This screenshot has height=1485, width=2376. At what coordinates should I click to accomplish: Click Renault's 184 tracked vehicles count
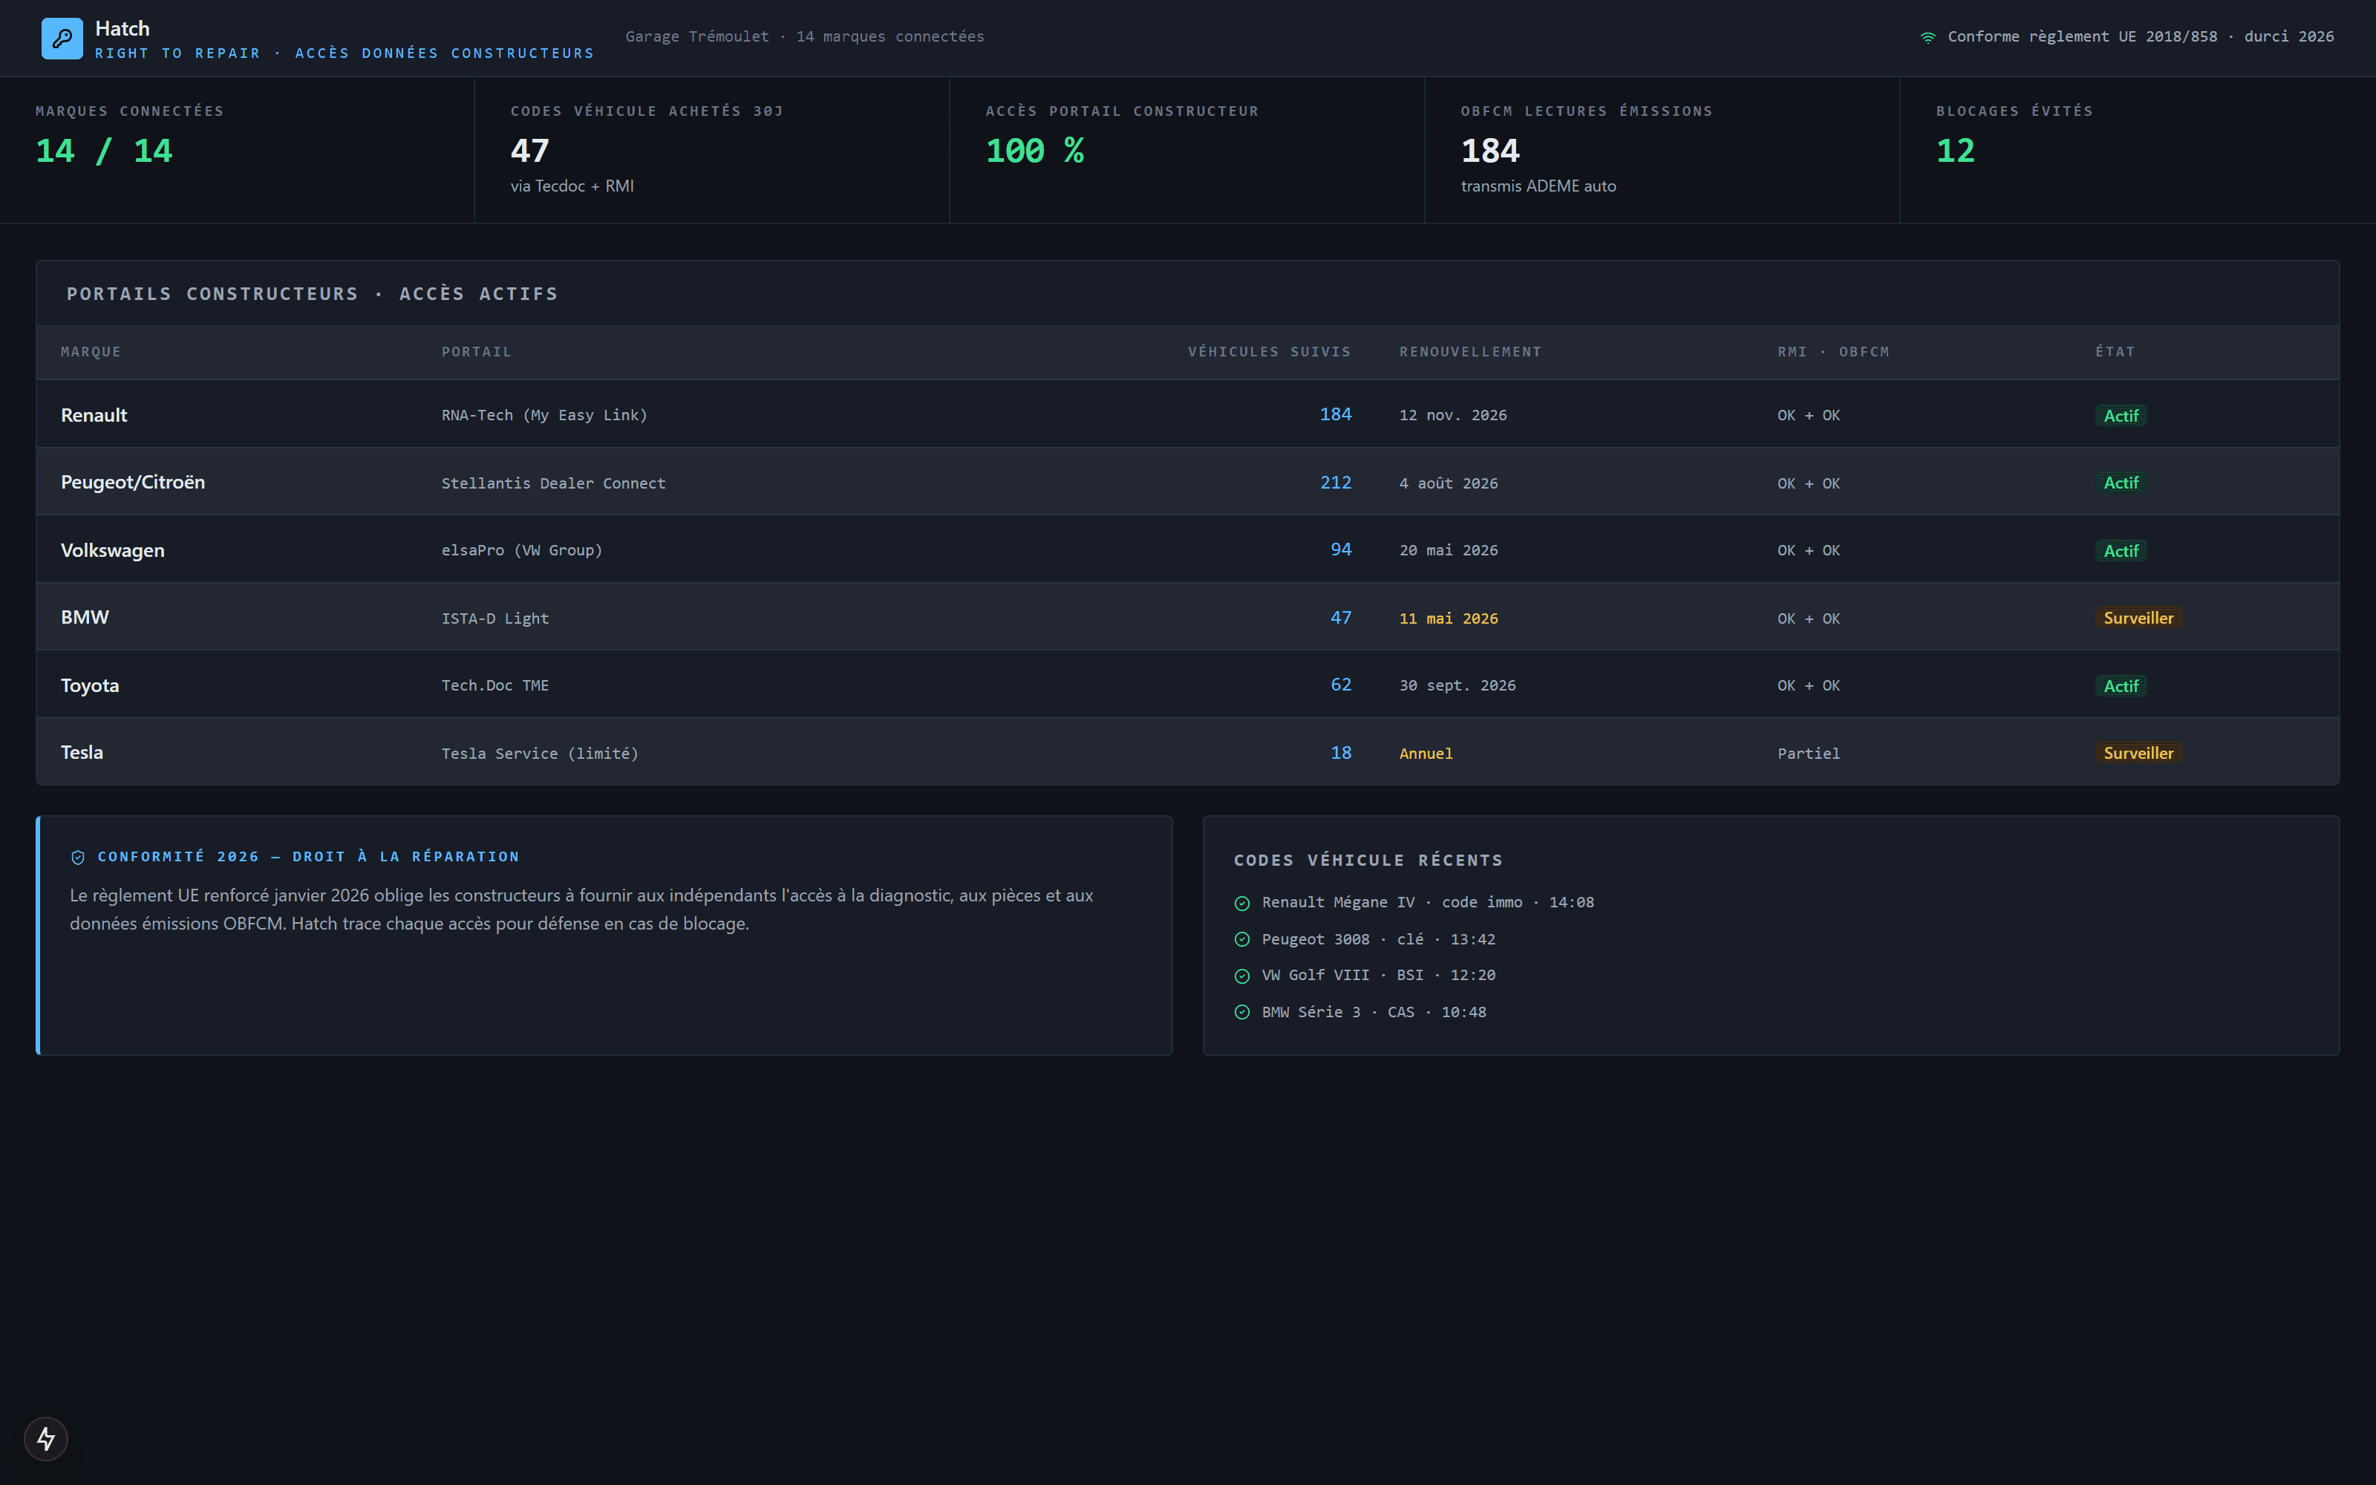(x=1335, y=414)
